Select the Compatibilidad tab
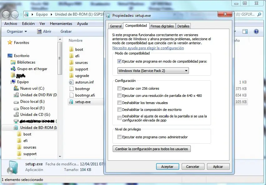This screenshot has width=266, height=185. tap(136, 26)
